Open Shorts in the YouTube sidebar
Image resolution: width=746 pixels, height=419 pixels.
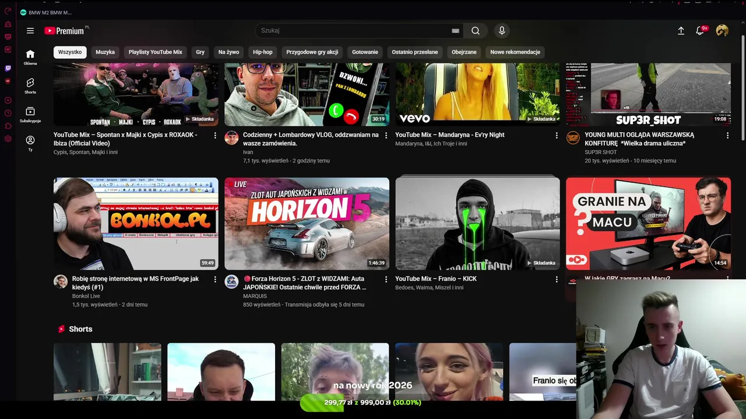point(30,86)
